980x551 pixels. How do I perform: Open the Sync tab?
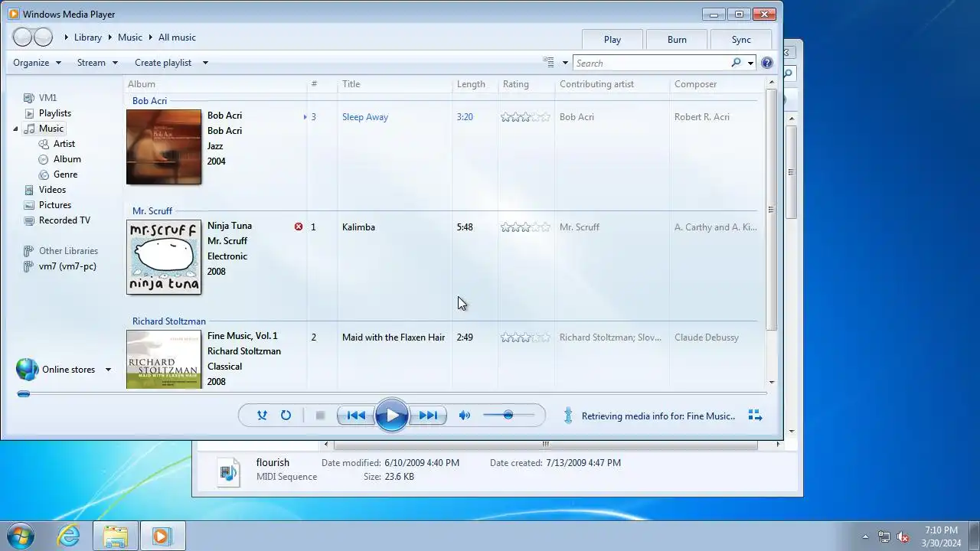click(741, 40)
